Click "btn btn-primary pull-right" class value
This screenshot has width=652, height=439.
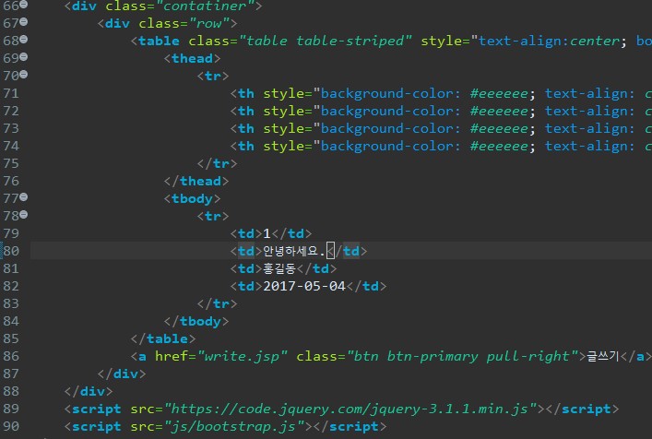click(462, 356)
